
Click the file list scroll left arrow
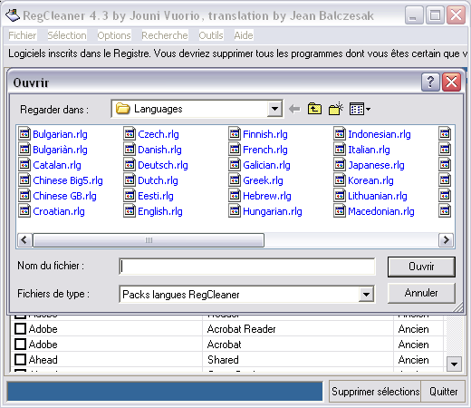pos(24,240)
